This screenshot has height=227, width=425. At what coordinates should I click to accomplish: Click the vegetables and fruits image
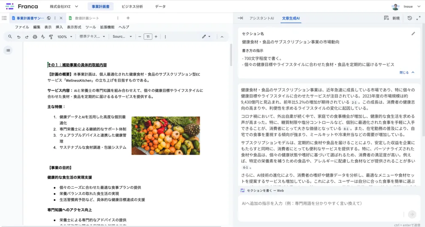[x=166, y=135]
